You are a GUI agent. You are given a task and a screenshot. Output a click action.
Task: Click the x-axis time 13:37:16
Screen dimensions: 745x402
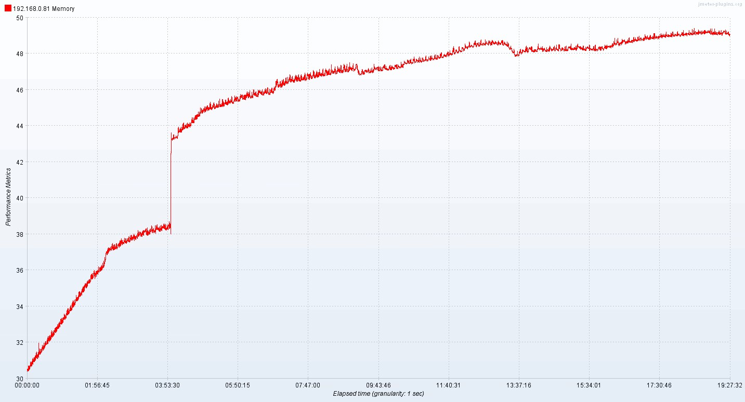click(x=519, y=385)
